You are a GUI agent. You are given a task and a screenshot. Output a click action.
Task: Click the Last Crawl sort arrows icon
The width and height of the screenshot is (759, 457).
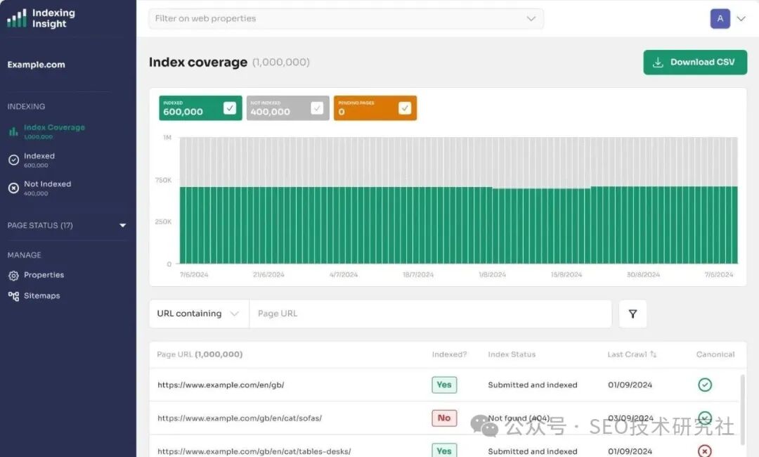pyautogui.click(x=654, y=354)
